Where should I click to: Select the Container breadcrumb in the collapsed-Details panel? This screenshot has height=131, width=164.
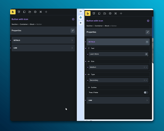[24, 24]
